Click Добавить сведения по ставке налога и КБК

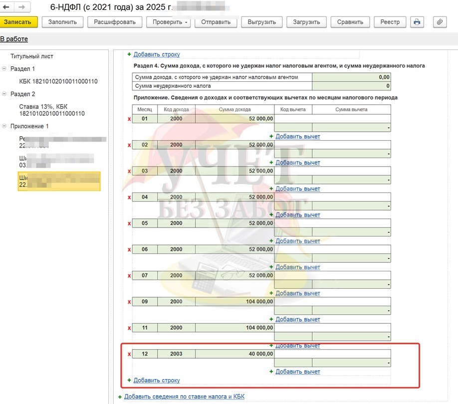pyautogui.click(x=184, y=397)
